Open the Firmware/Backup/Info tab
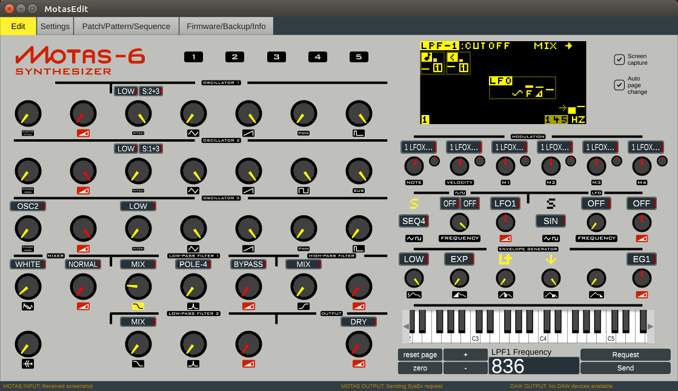 coord(226,27)
